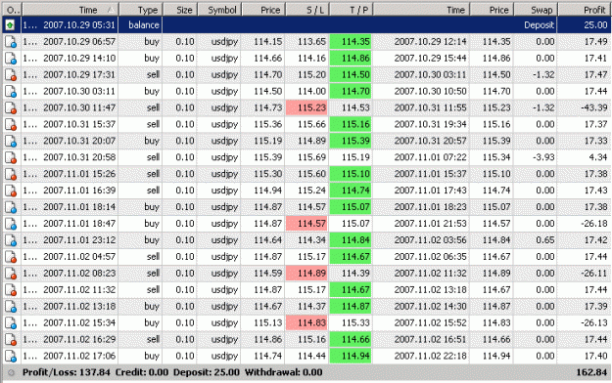Image resolution: width=612 pixels, height=383 pixels.
Task: Click order icon for 2007.11.02 17:06 buy
Action: 11,357
